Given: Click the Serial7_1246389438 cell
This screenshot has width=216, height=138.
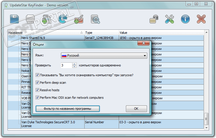Looking at the screenshot, I should click(x=102, y=38).
